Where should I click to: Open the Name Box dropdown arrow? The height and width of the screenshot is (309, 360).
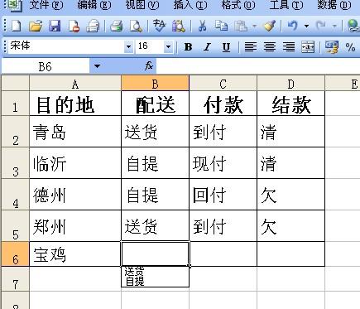pos(97,66)
